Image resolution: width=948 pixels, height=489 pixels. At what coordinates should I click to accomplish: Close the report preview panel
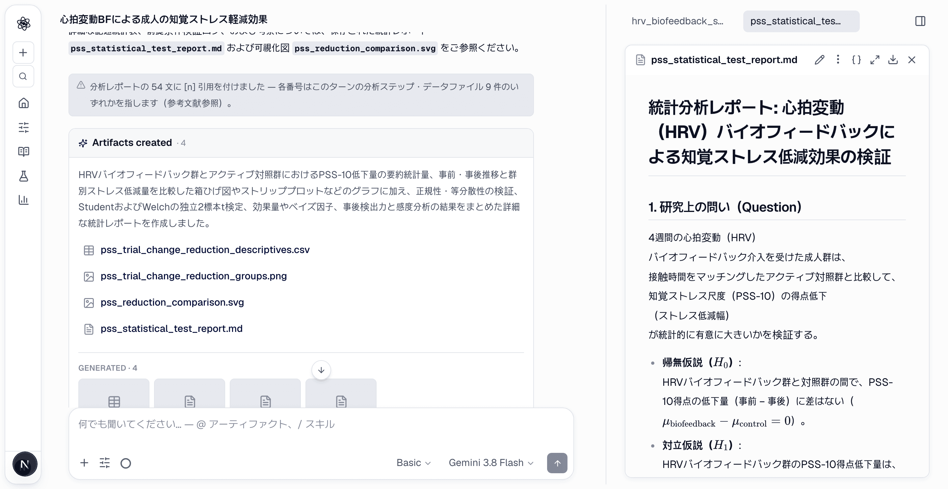tap(911, 60)
